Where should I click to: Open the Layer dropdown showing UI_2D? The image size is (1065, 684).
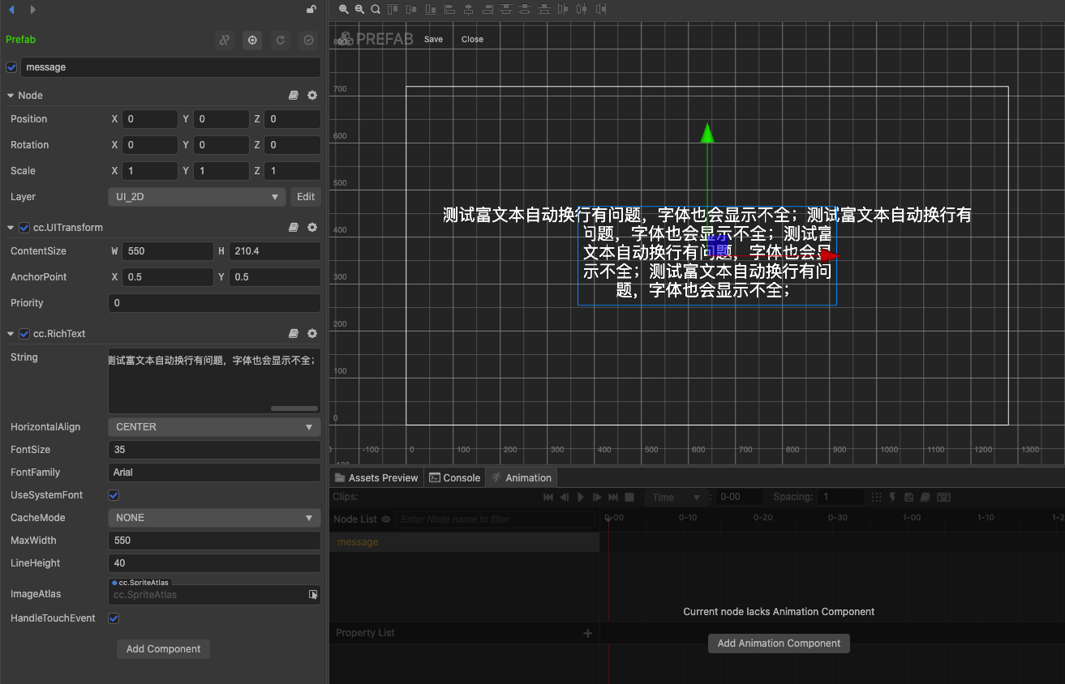point(197,197)
